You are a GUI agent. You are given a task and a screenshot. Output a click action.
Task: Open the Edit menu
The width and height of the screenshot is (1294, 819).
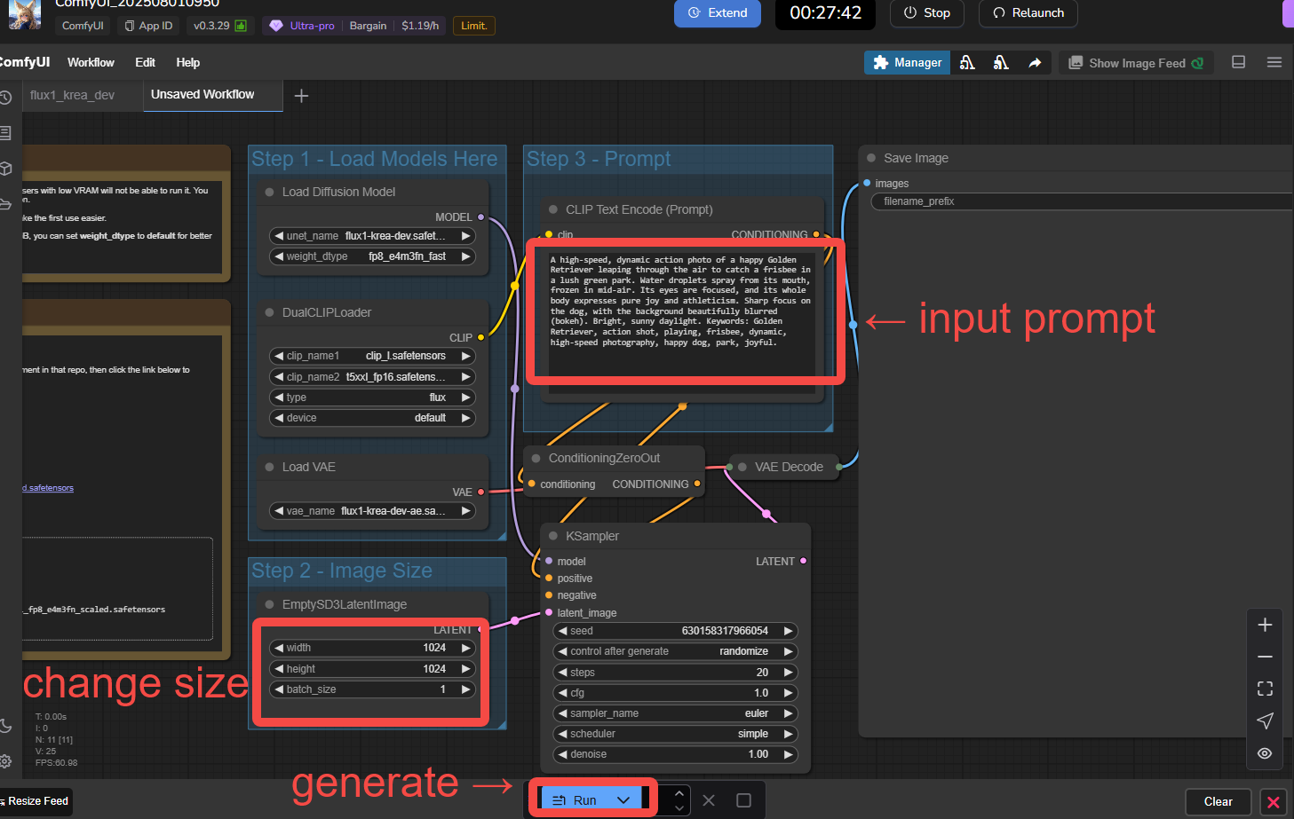click(x=145, y=62)
